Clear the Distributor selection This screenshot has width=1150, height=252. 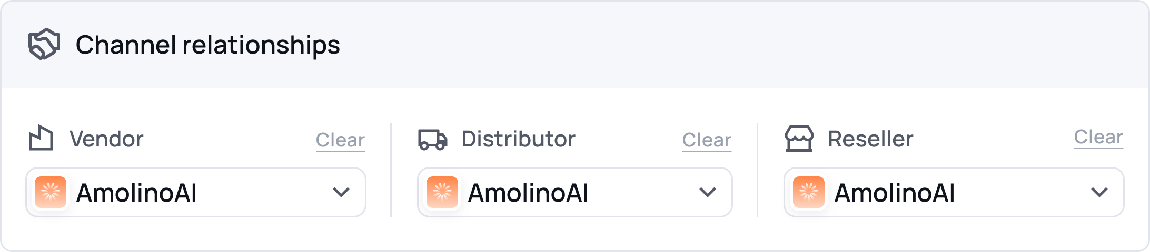click(x=707, y=140)
